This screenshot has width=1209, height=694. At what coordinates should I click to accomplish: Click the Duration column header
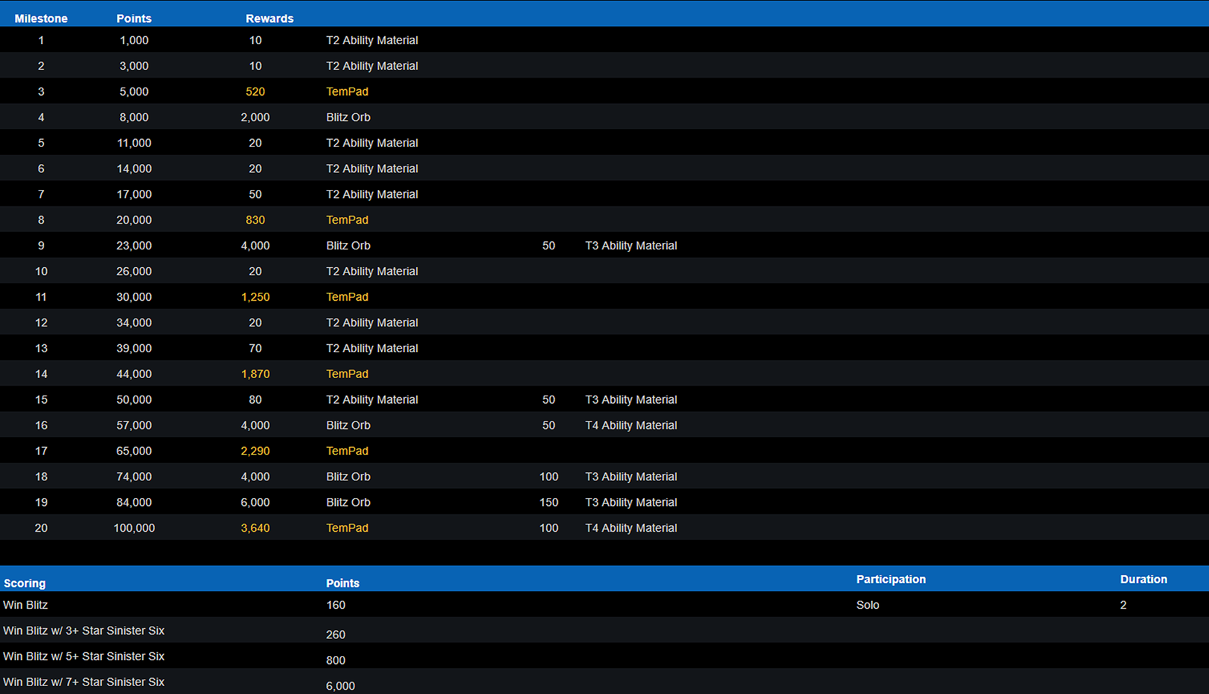pos(1143,579)
